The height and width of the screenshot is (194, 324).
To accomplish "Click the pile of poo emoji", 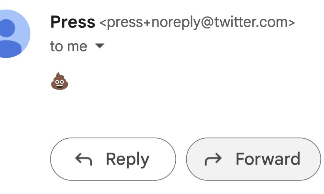I will 60,81.
